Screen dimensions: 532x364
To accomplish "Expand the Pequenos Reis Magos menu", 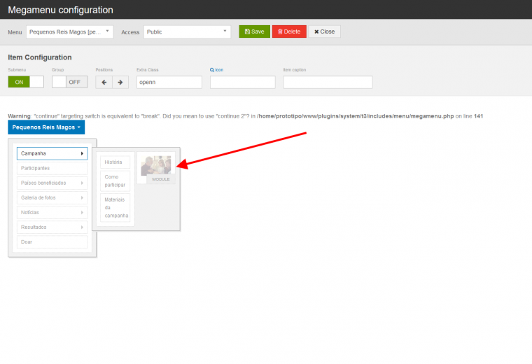I will pos(46,127).
